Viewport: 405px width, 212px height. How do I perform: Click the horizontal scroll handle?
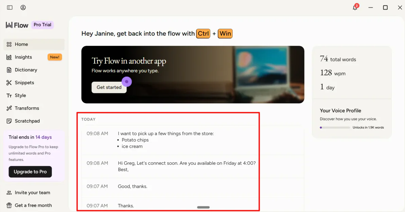(203, 207)
